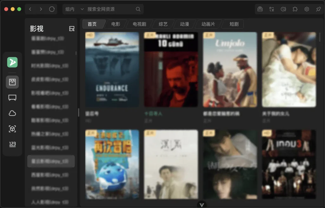
Task: Open the film/video section via clapperboard icon
Action: tap(12, 82)
